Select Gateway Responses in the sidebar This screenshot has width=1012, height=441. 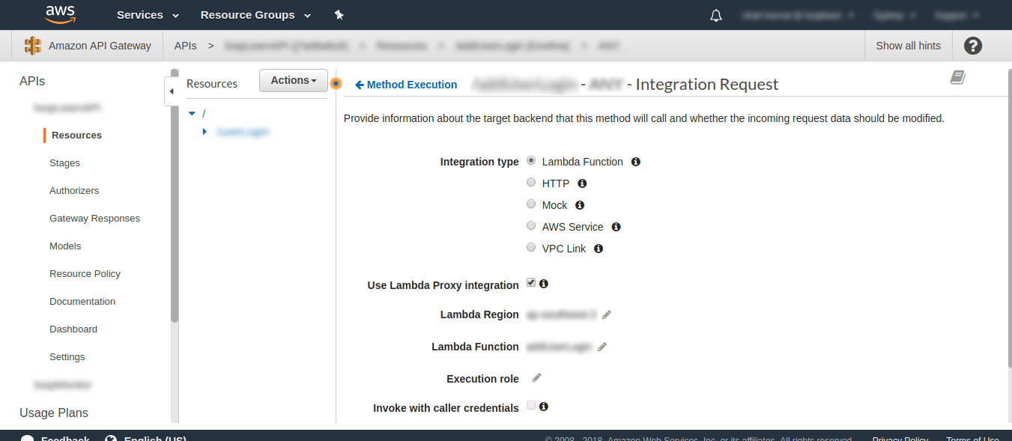94,218
